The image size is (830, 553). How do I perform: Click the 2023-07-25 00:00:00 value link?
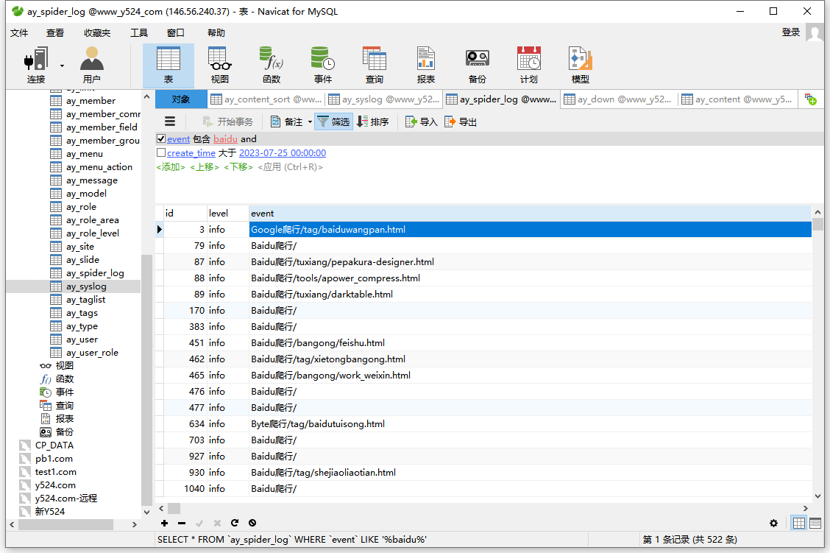tap(283, 152)
